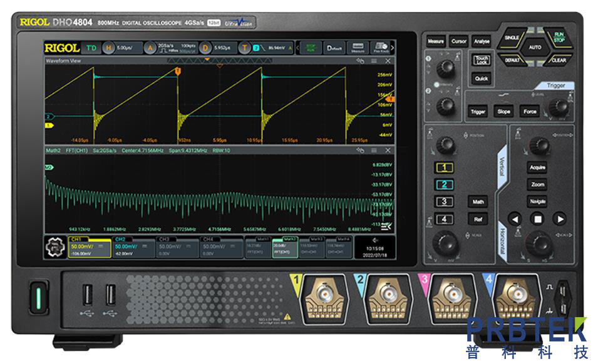The height and width of the screenshot is (364, 598).
Task: Select the CH3 channel label on screen
Action: point(165,239)
